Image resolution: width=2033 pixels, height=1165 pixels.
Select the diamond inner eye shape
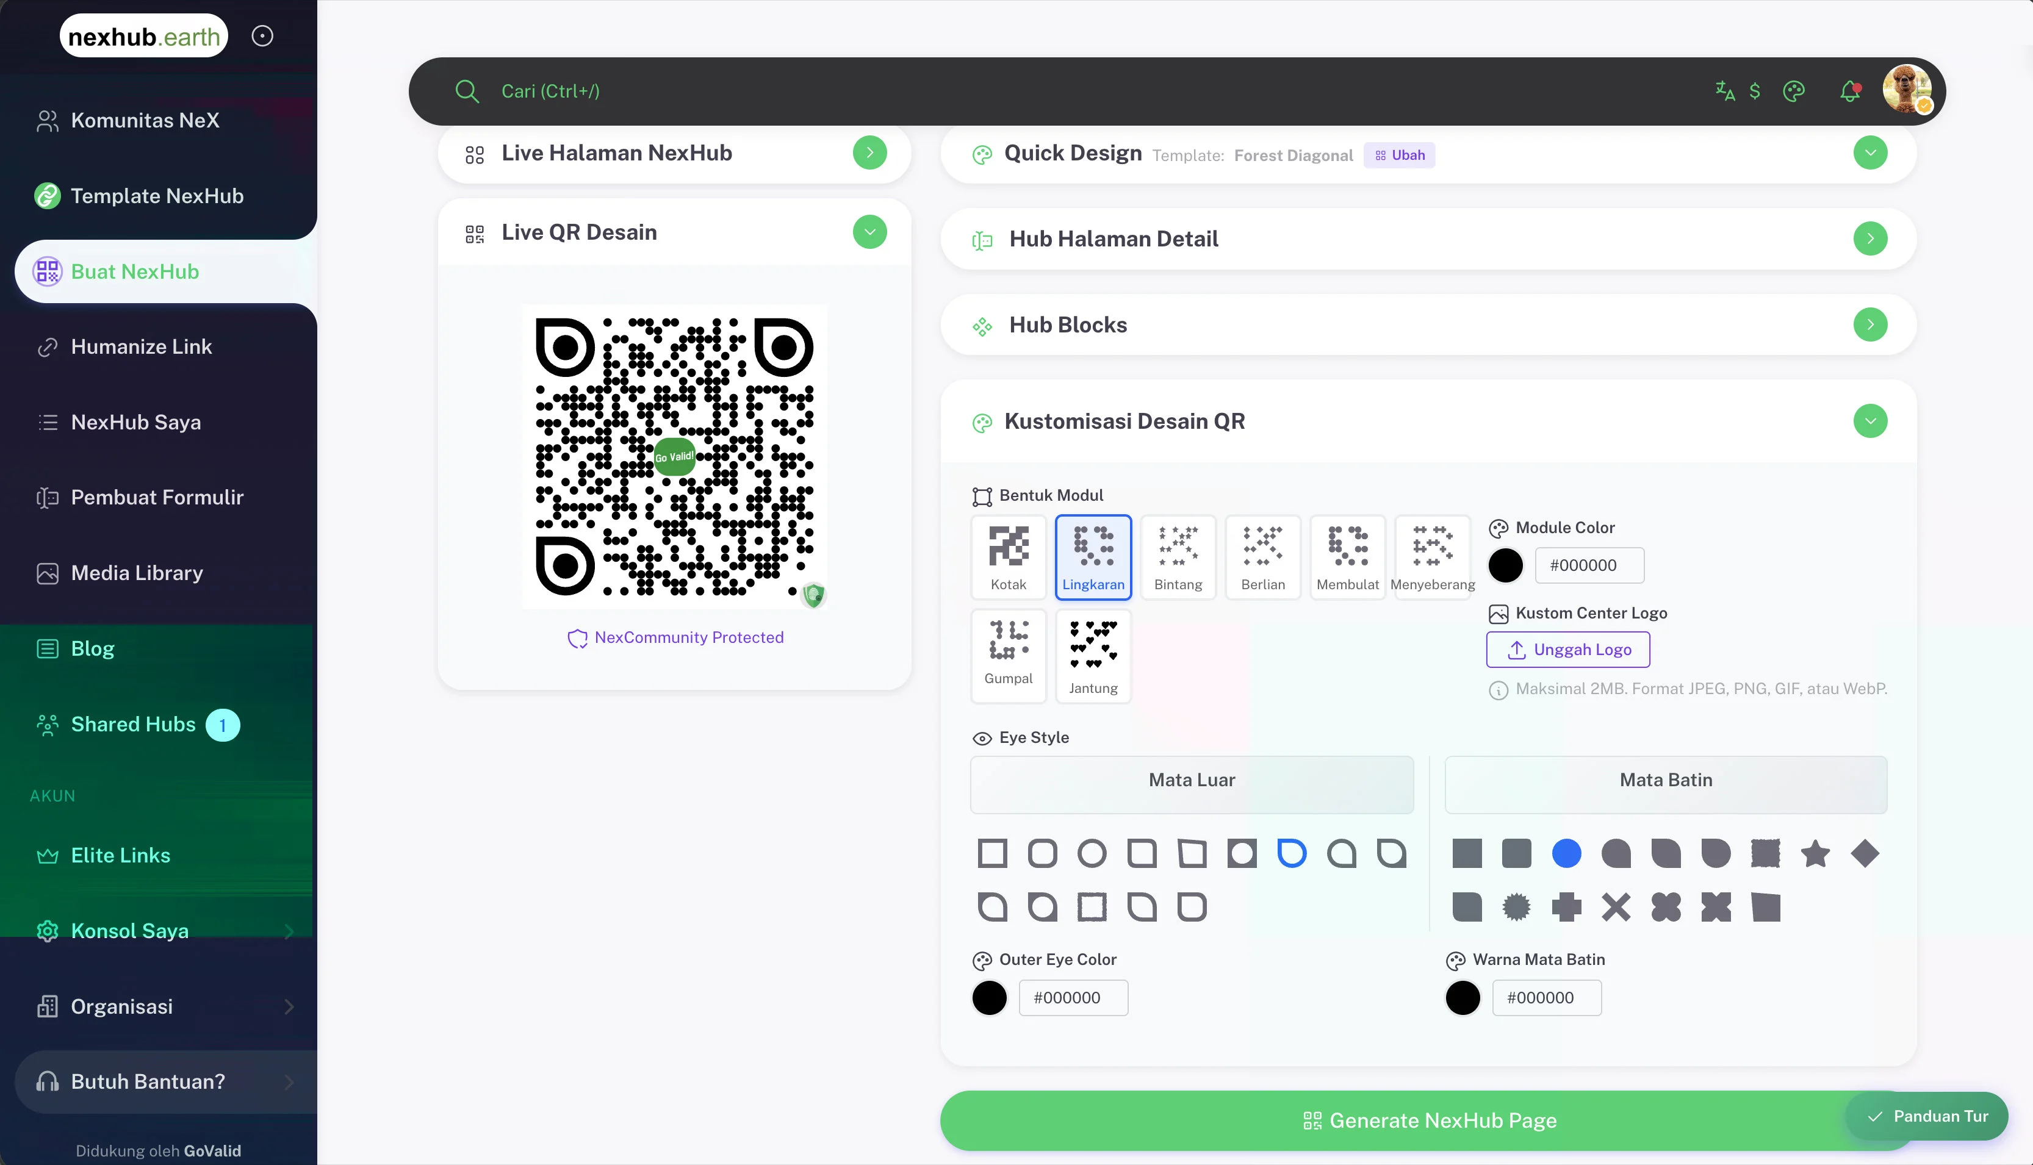point(1865,853)
